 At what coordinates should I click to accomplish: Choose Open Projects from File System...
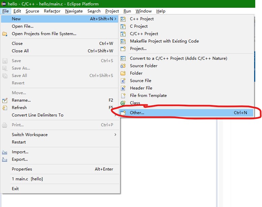[60, 34]
